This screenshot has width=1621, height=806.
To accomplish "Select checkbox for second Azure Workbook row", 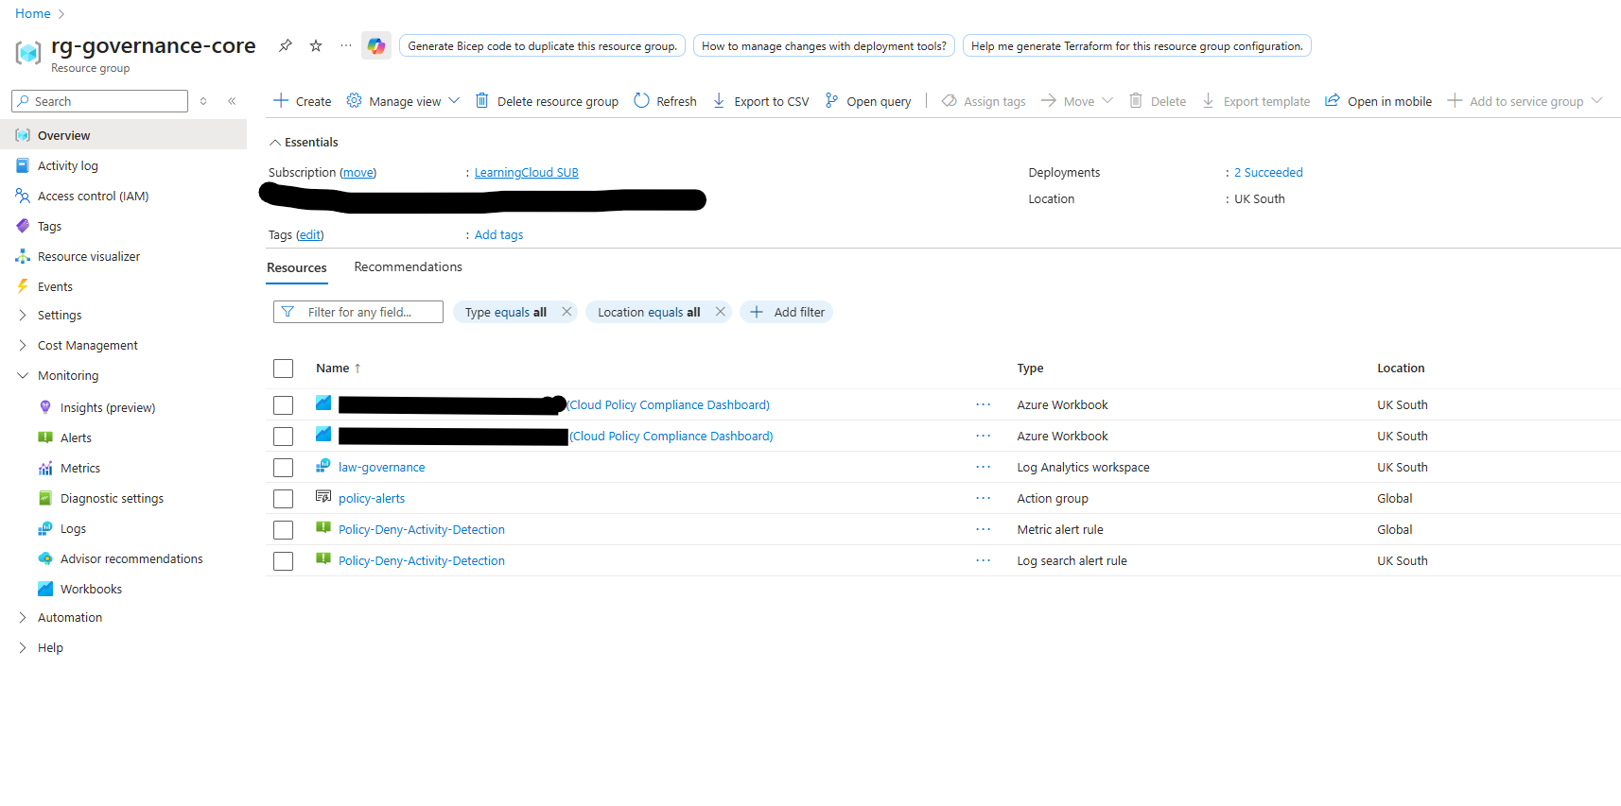I will point(283,437).
